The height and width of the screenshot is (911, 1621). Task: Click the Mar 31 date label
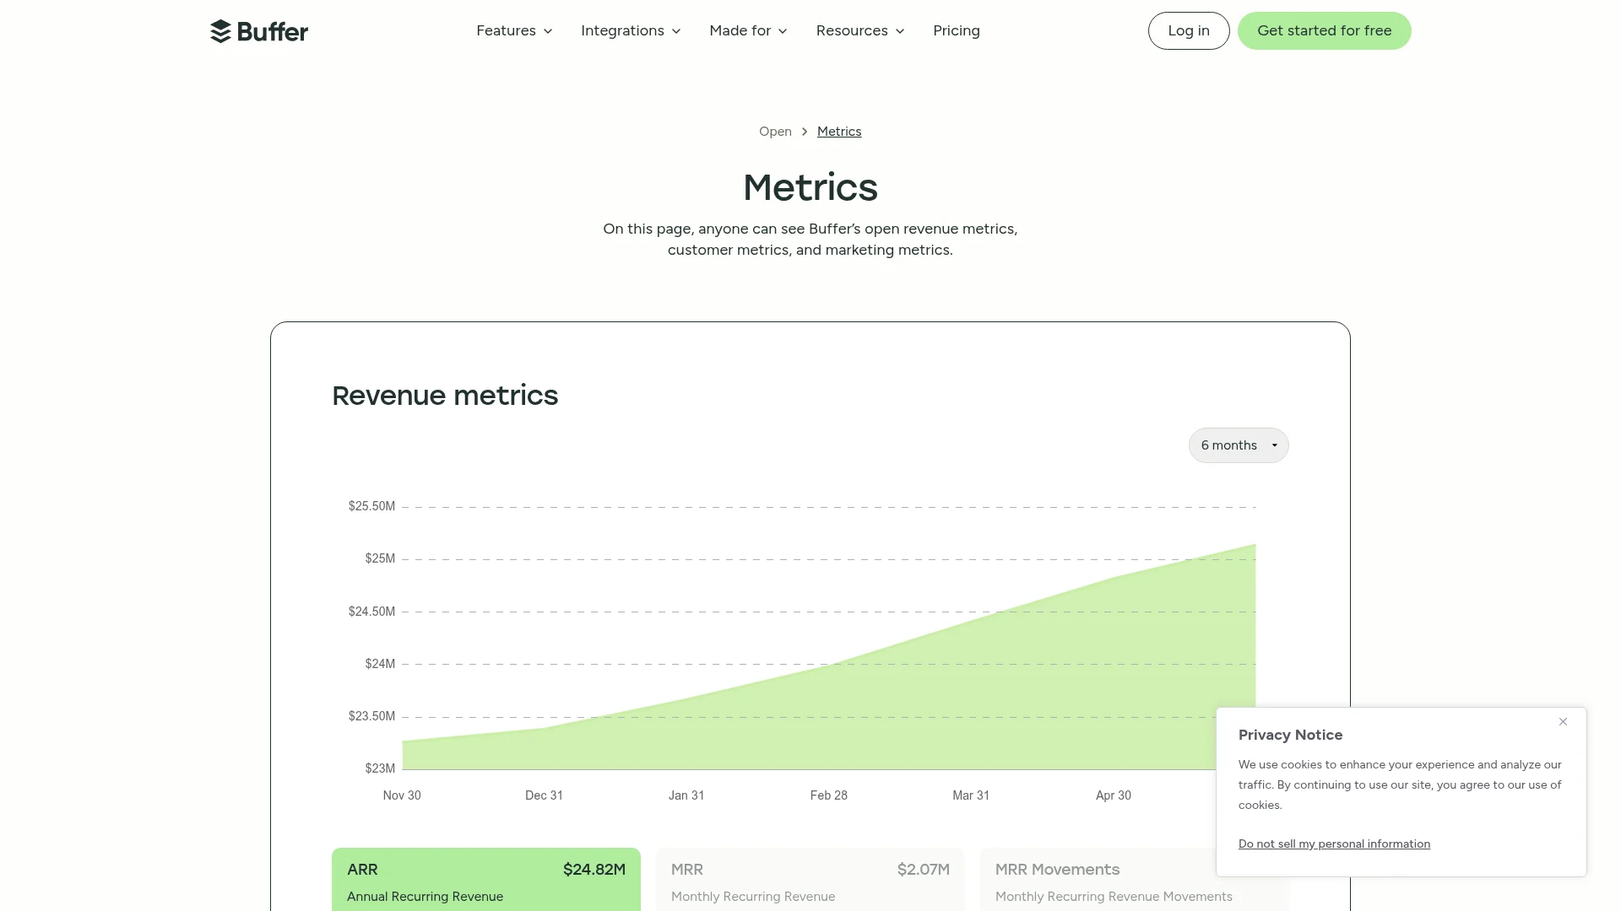pyautogui.click(x=971, y=795)
